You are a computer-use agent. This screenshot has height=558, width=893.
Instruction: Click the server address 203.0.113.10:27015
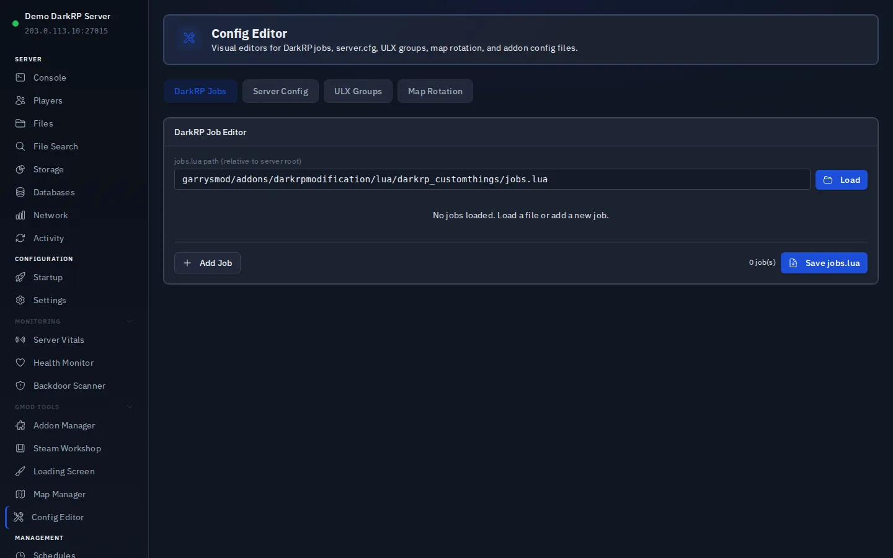66,31
